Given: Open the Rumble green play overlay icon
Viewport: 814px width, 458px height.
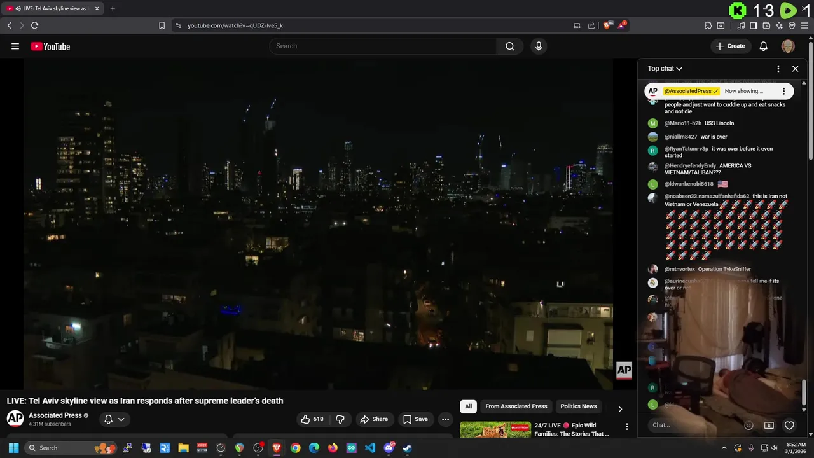Looking at the screenshot, I should [x=788, y=10].
